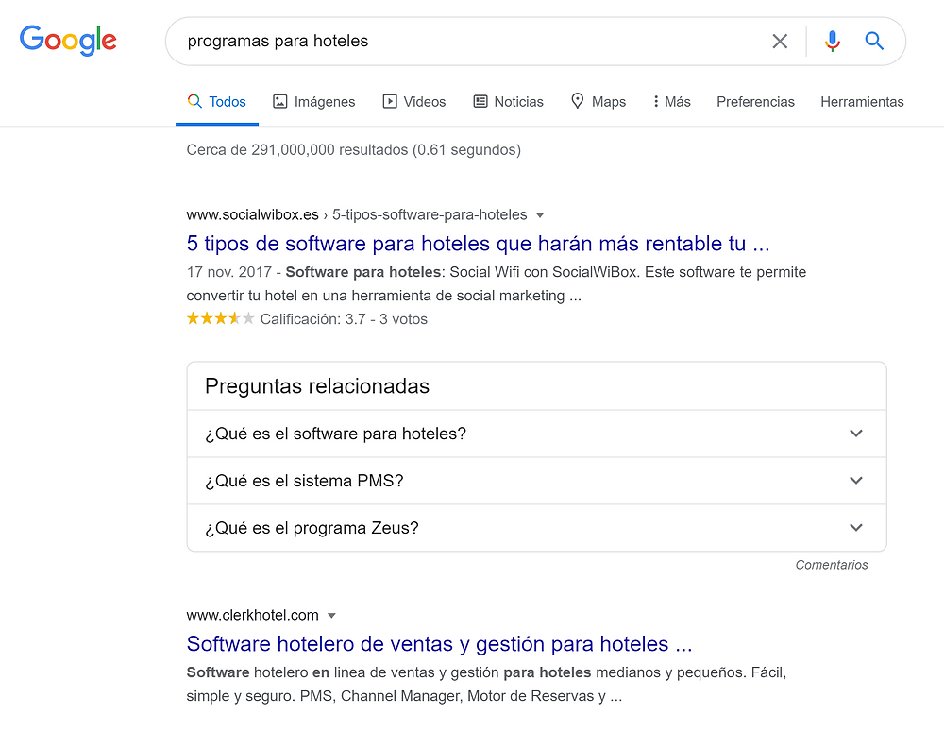Open the Más menu
944x732 pixels.
coord(672,101)
